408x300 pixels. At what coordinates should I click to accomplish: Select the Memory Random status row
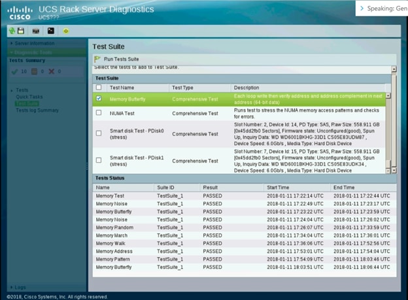point(245,227)
